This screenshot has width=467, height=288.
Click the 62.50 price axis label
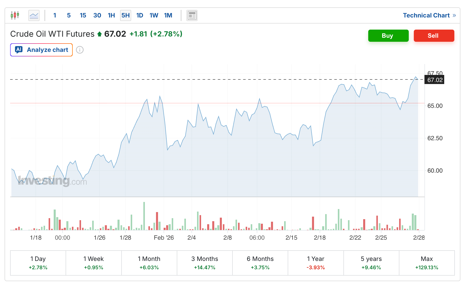tap(435, 138)
